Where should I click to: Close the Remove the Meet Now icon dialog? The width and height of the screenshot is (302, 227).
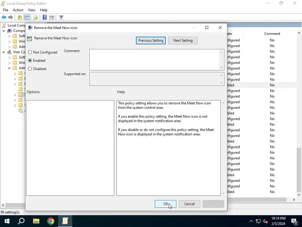(220, 27)
